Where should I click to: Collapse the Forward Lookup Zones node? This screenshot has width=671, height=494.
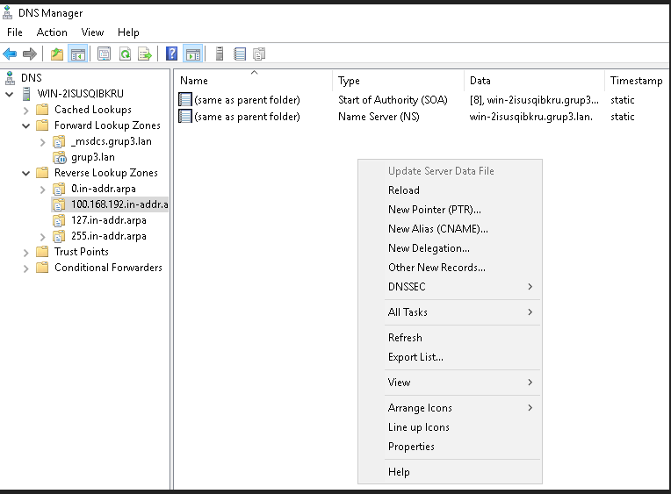[x=25, y=125]
